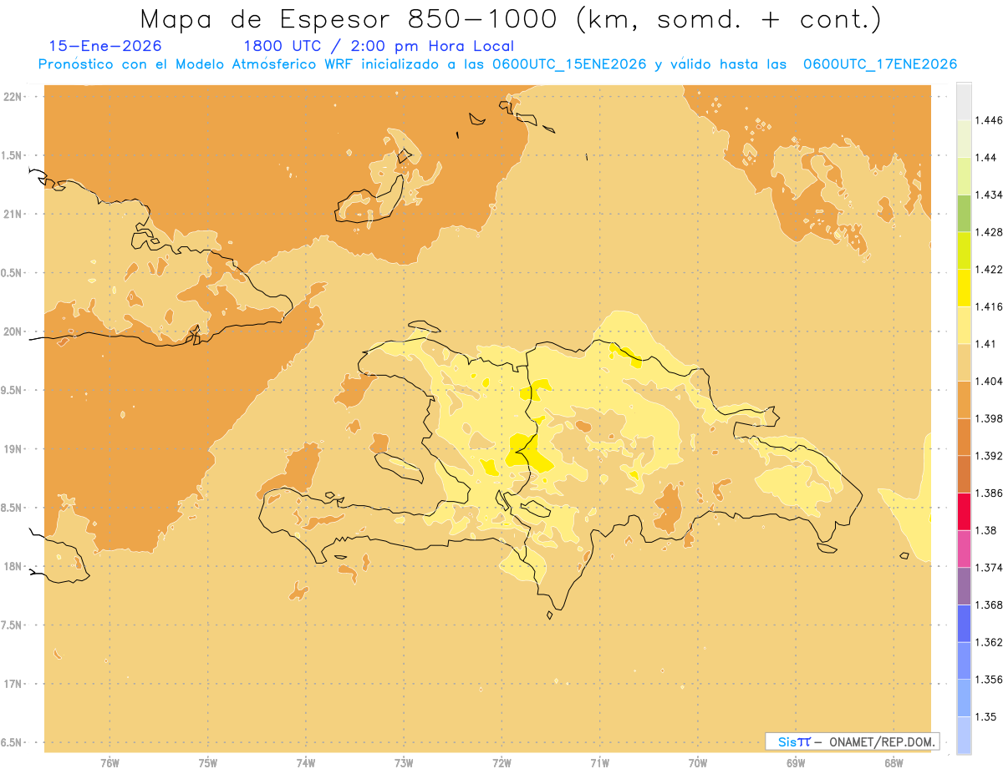The height and width of the screenshot is (774, 1003).
Task: Click the legend value '1.404'
Action: pyautogui.click(x=989, y=381)
